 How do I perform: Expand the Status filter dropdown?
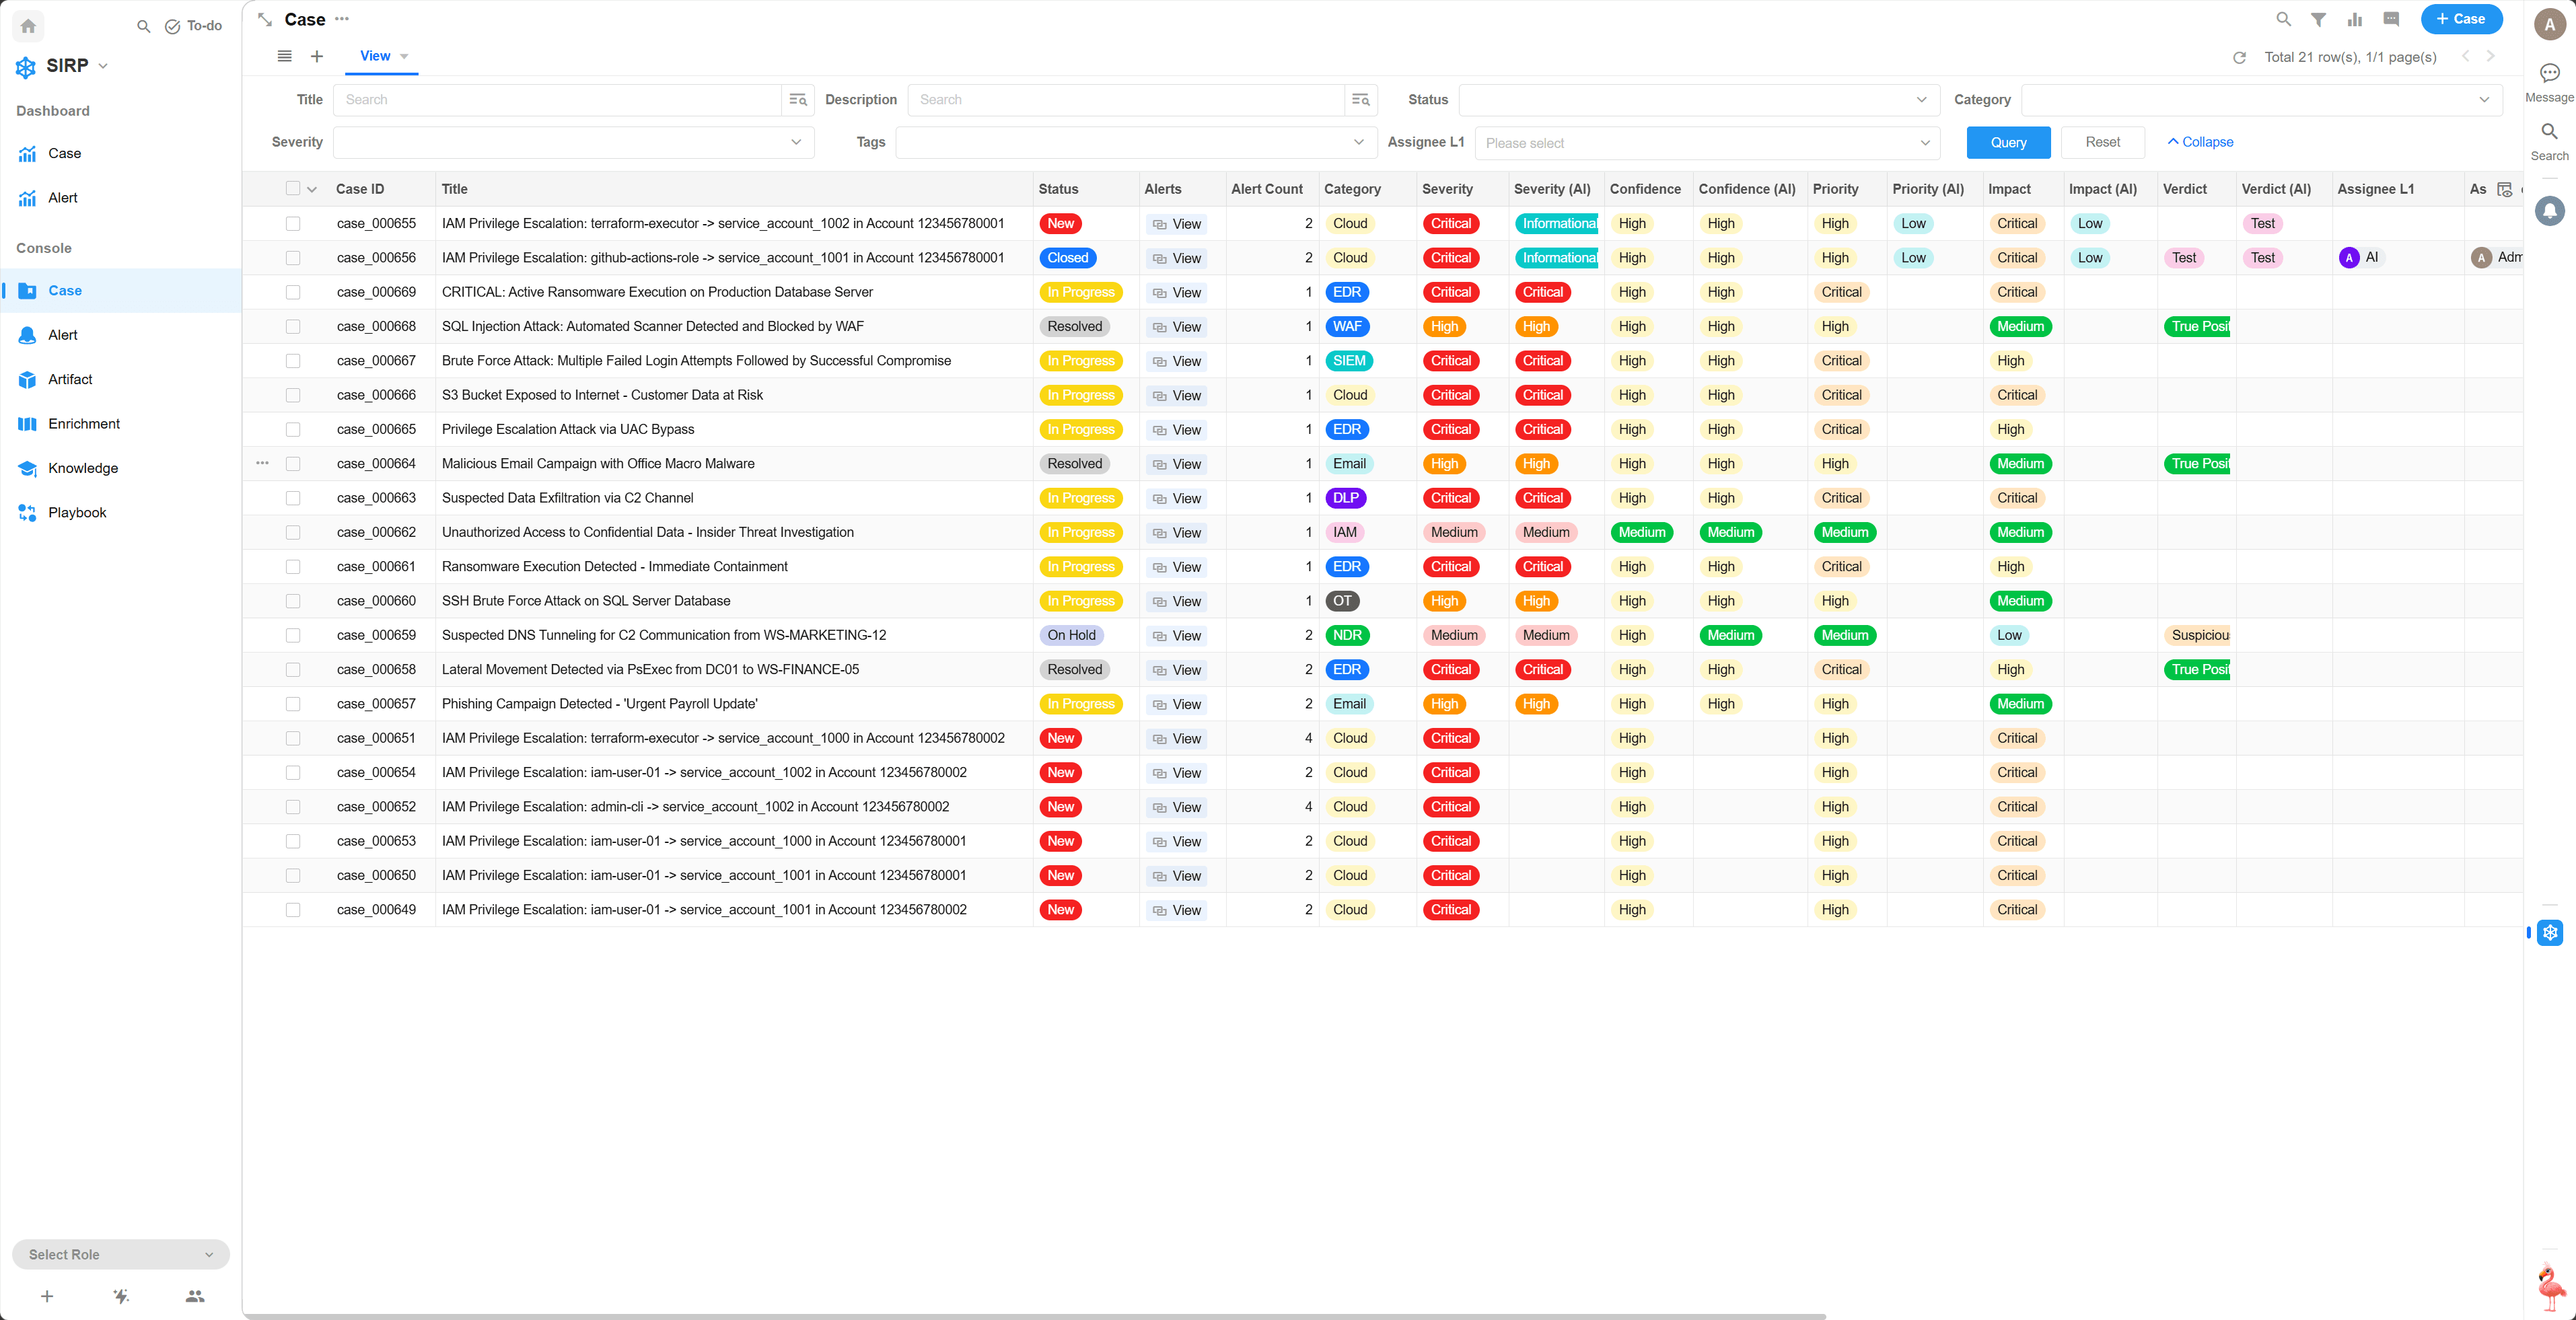(1698, 100)
